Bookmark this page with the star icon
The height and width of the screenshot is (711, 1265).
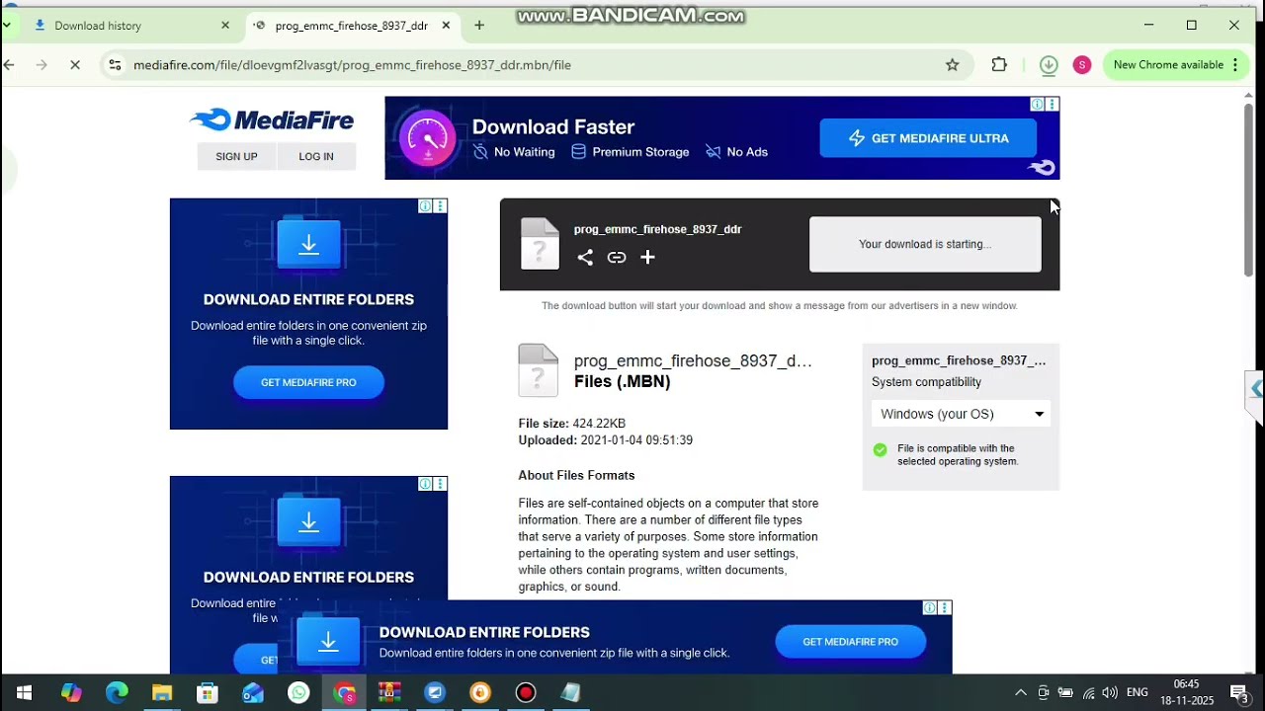[x=953, y=65]
